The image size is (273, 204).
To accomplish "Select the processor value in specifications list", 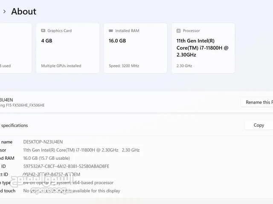I will [81, 150].
